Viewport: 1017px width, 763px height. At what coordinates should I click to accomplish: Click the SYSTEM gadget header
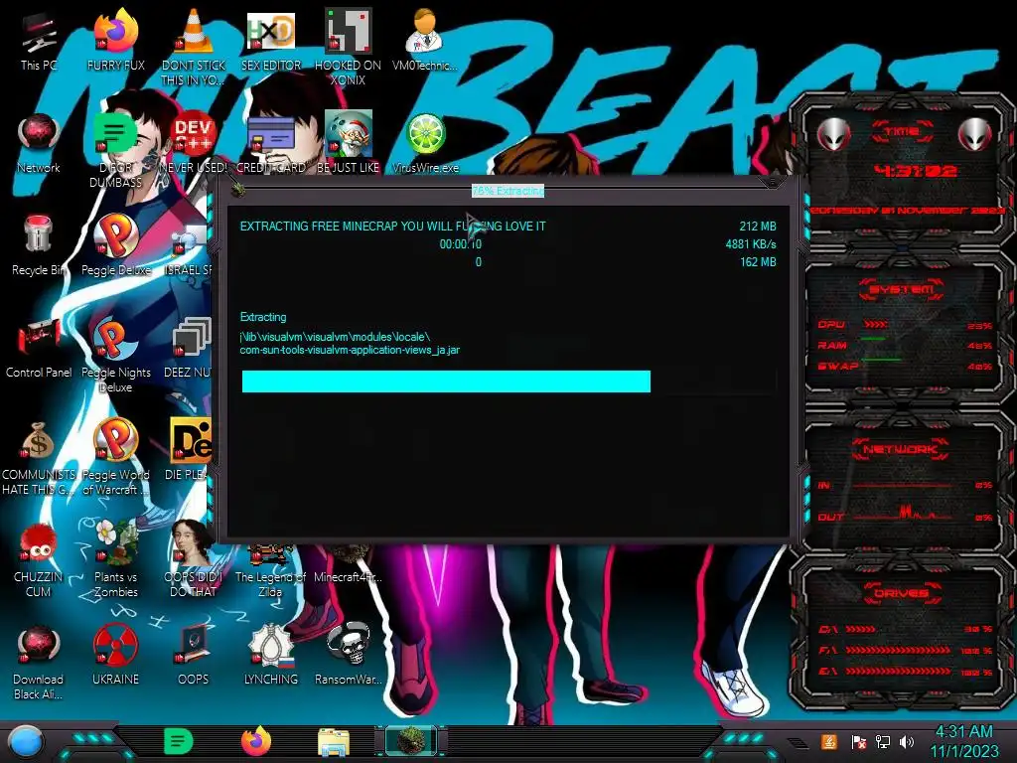pyautogui.click(x=901, y=289)
